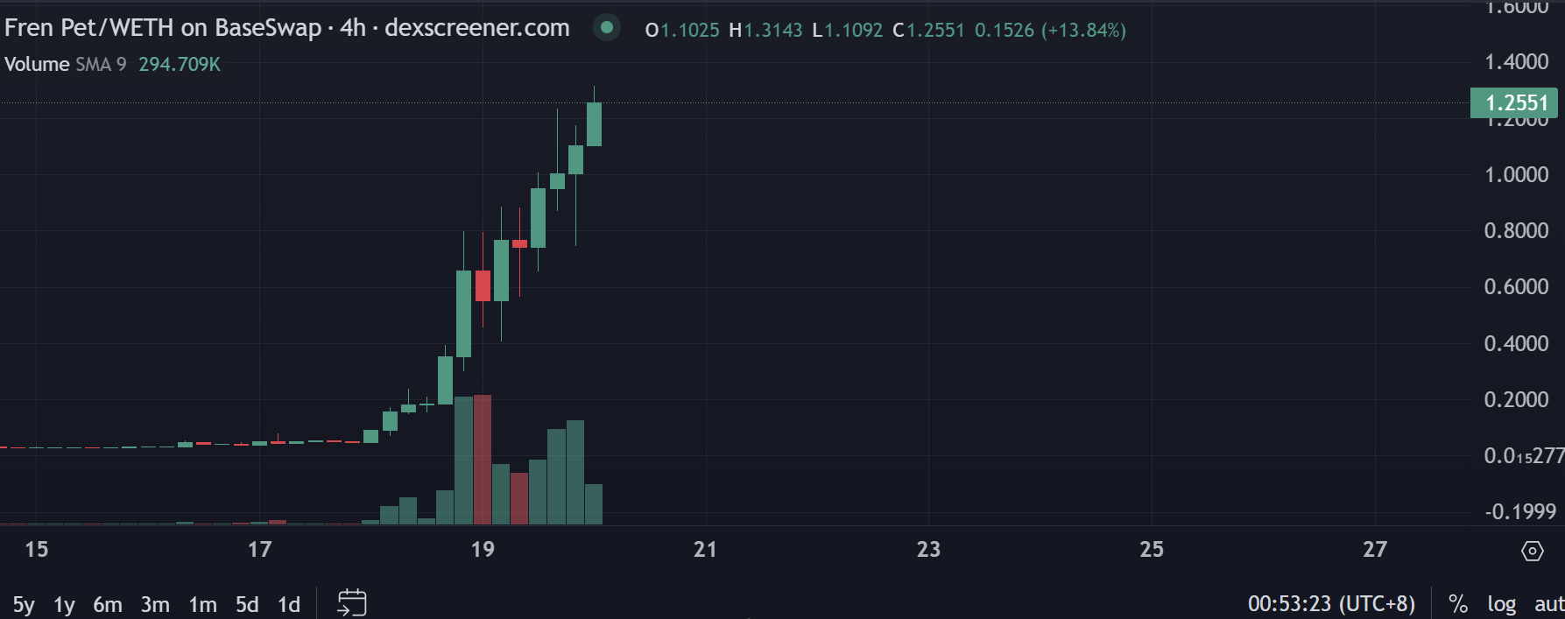Click the date label 21 on time axis
Image resolution: width=1565 pixels, height=619 pixels.
point(705,549)
